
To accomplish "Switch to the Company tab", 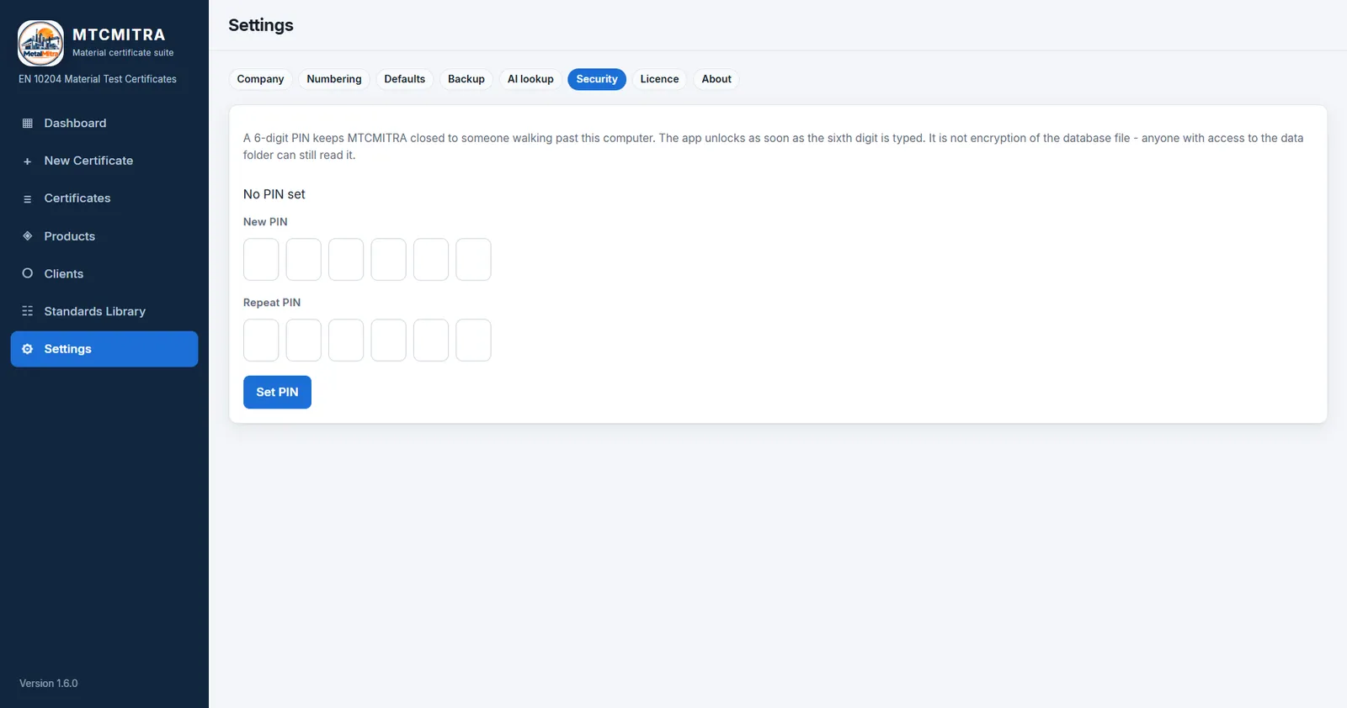I will coord(260,79).
